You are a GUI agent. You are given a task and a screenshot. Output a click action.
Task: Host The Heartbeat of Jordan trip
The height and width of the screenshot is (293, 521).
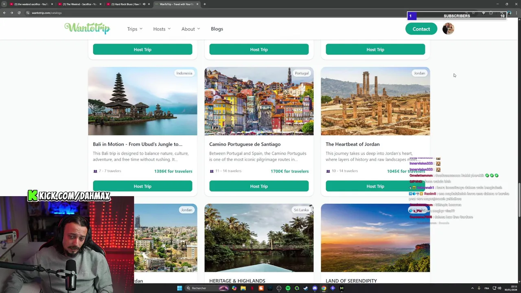375,186
